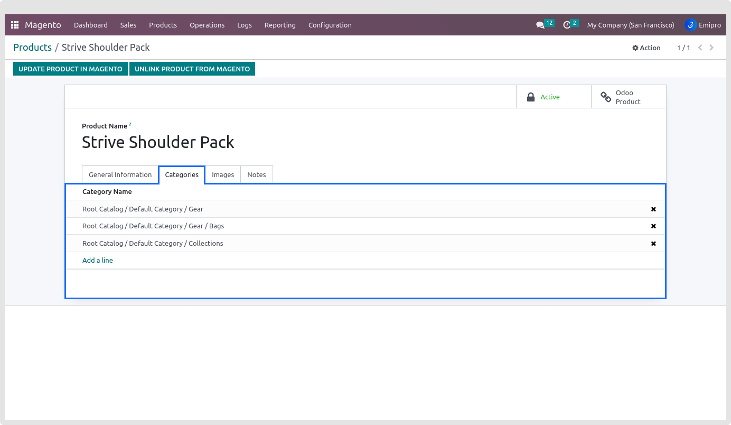Screen dimensions: 731x425
Task: Click the Strive Shoulder Pack name field
Action: tap(158, 142)
